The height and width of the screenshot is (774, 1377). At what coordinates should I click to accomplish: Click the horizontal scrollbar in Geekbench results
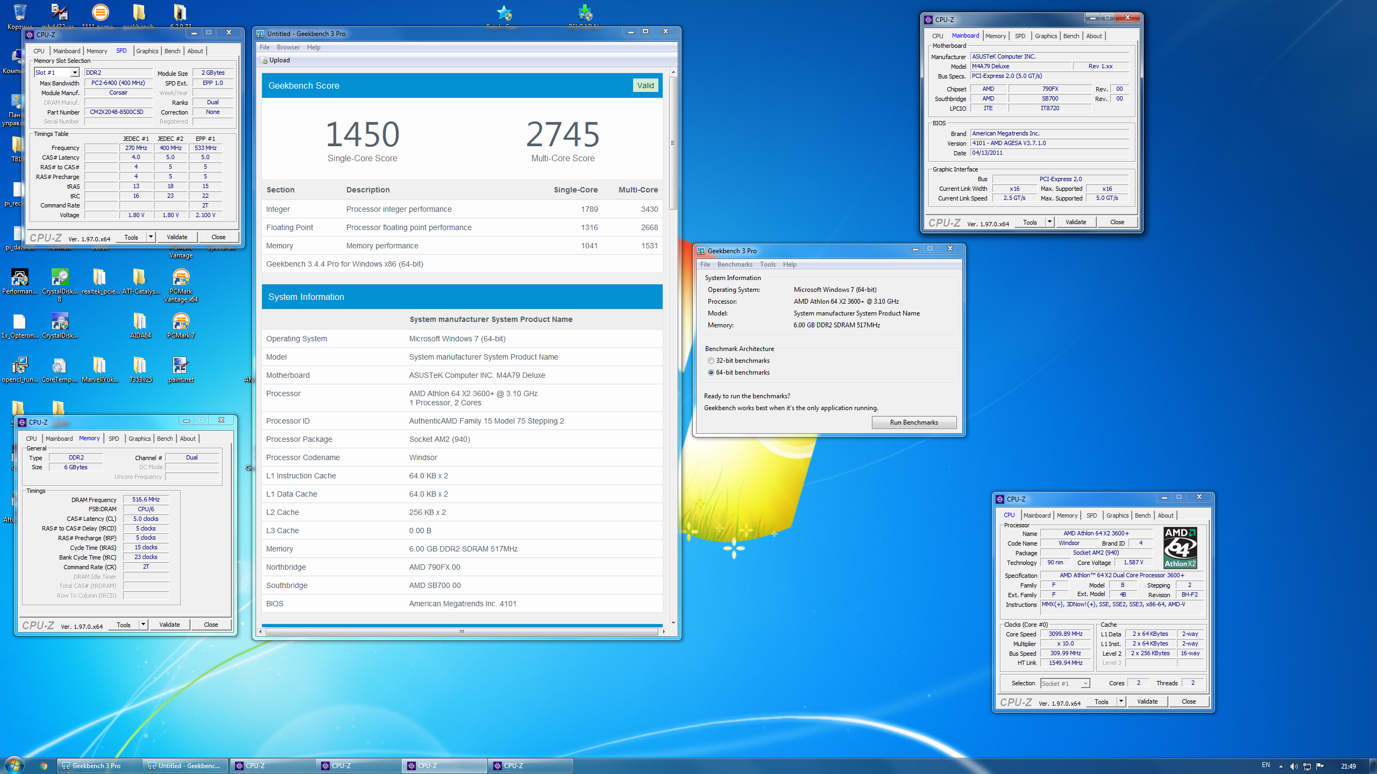(462, 632)
